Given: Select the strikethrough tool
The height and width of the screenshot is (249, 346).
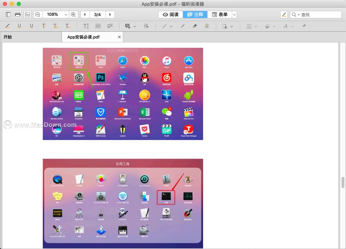Looking at the screenshot, I should point(44,26).
